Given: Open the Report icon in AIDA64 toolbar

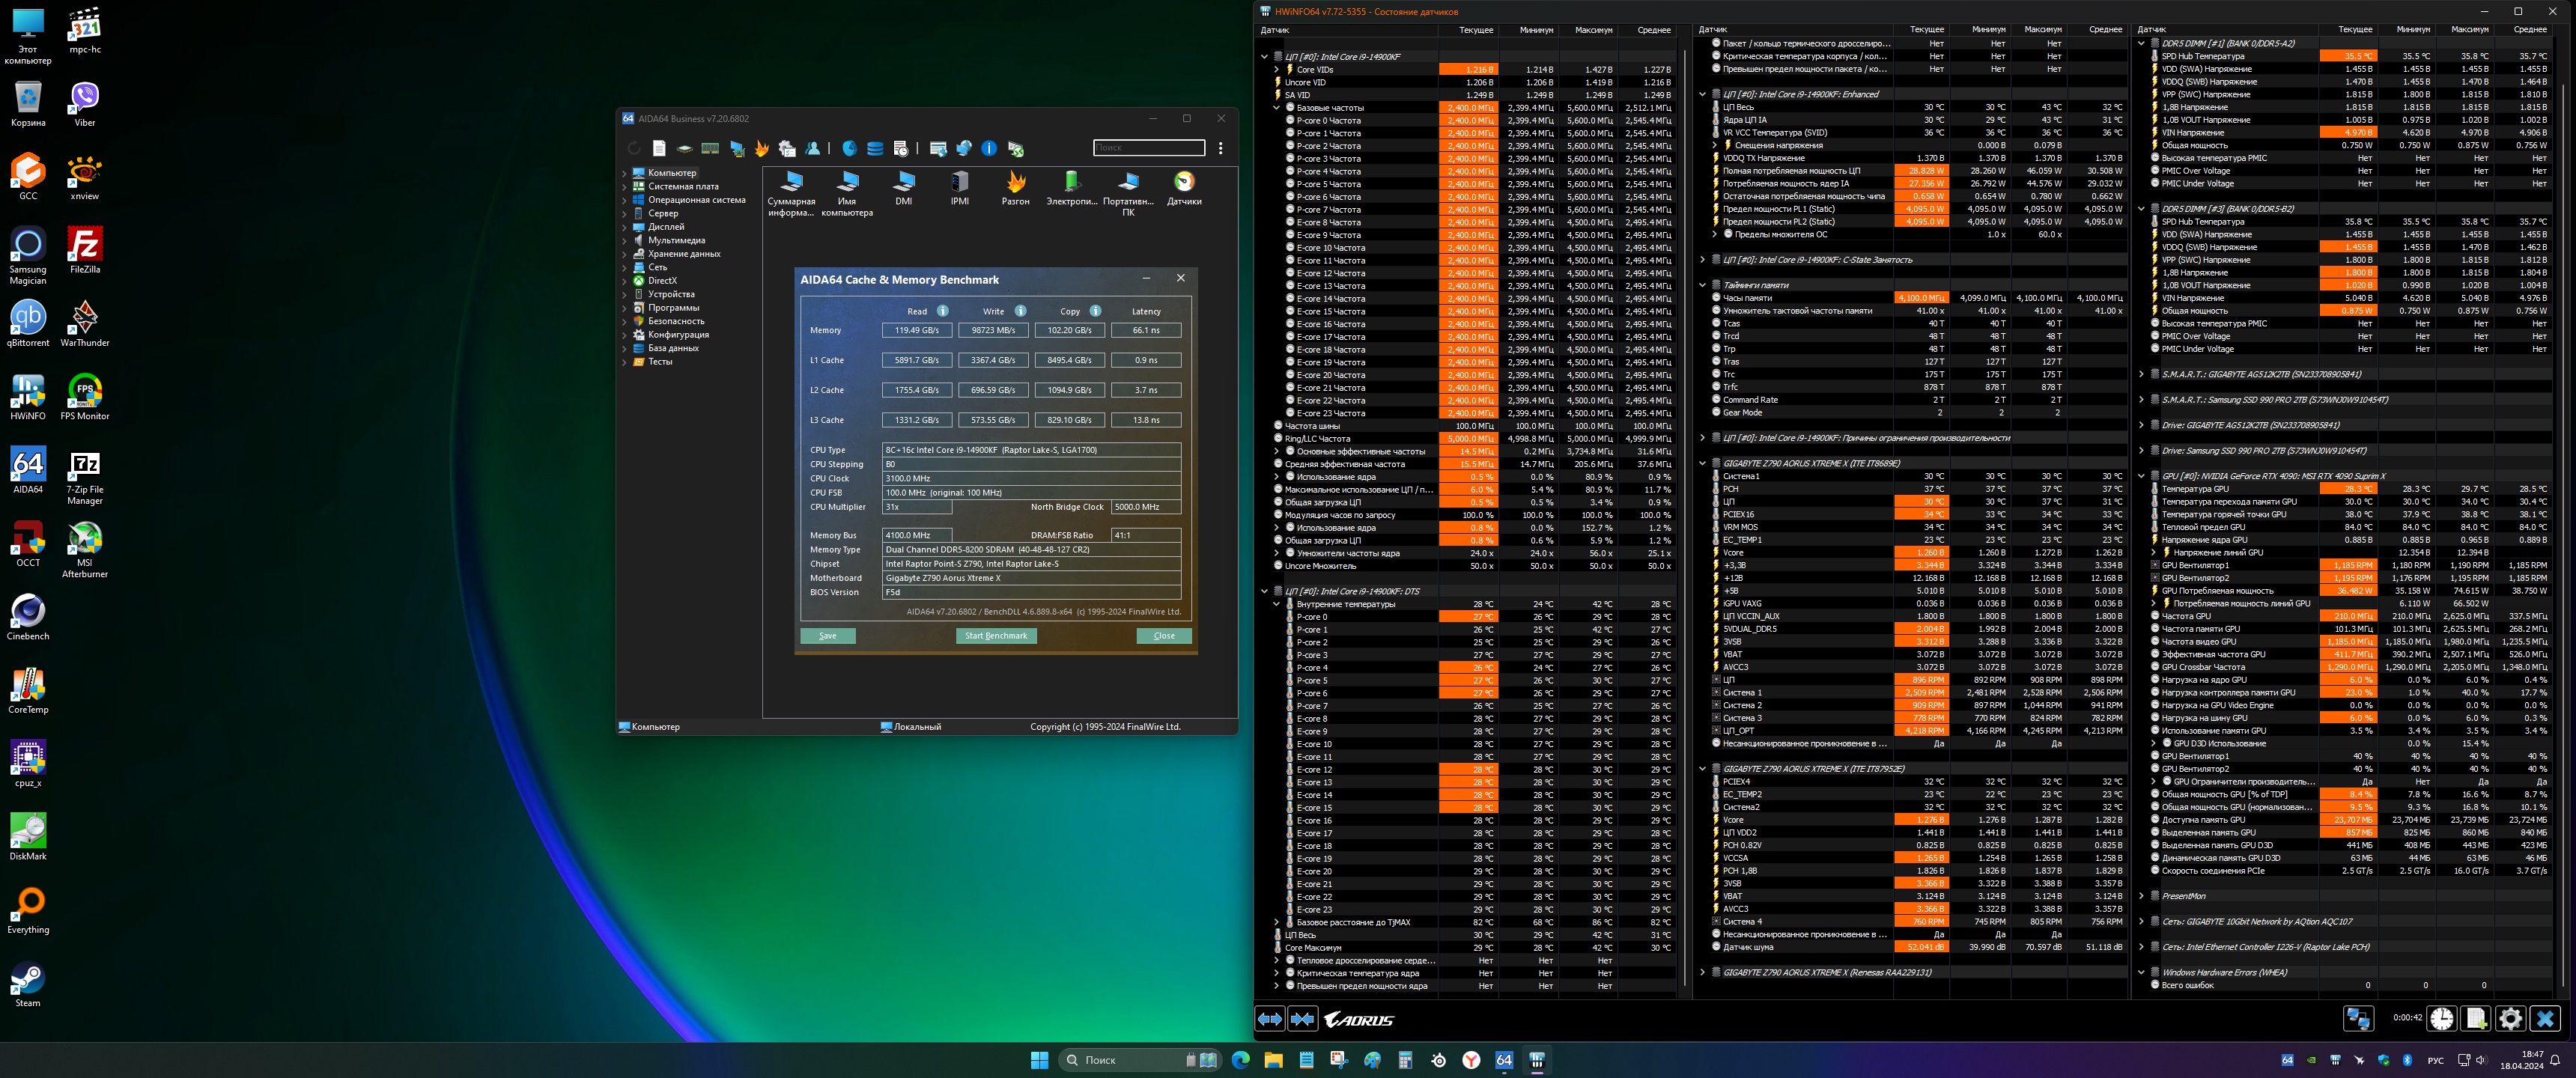Looking at the screenshot, I should 659,148.
